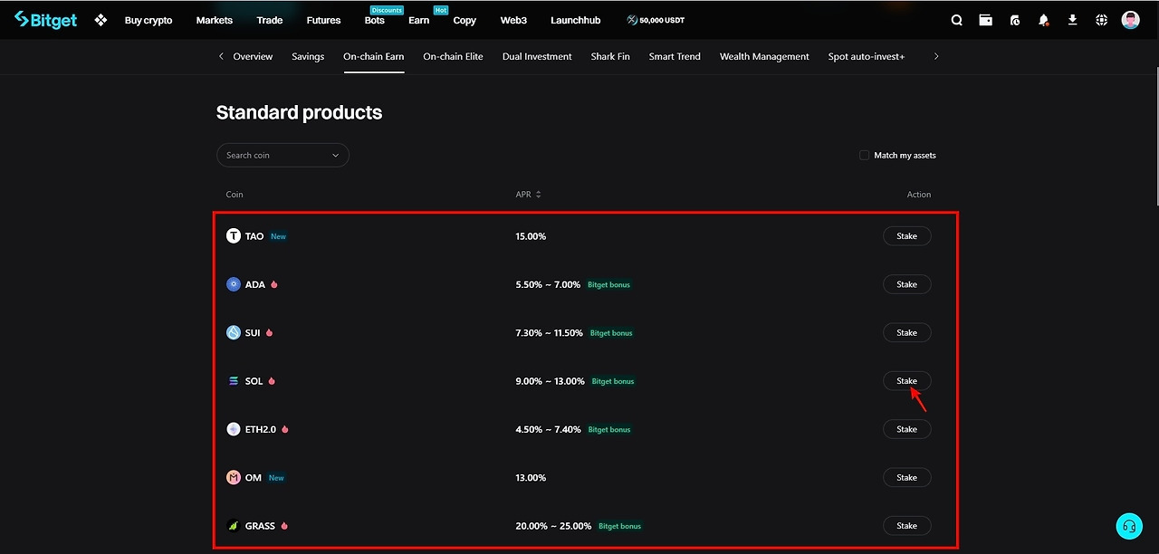Click the hot flame icon next to GRASS
This screenshot has height=554, width=1159.
284,525
